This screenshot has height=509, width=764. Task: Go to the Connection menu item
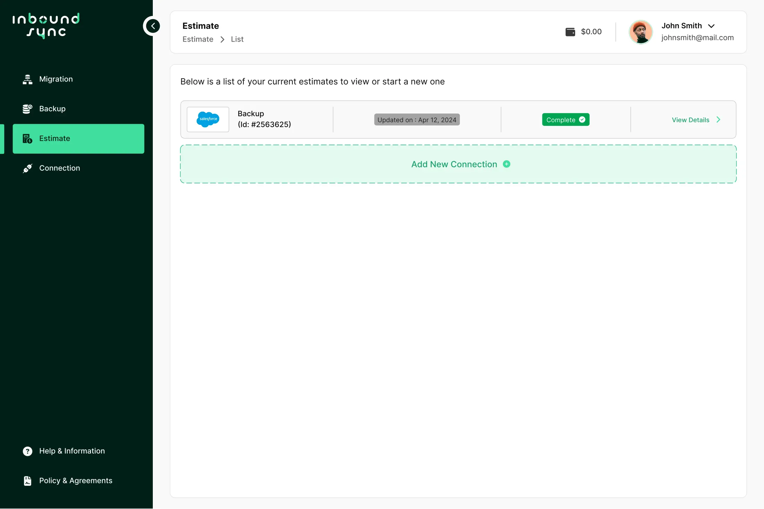click(x=59, y=168)
